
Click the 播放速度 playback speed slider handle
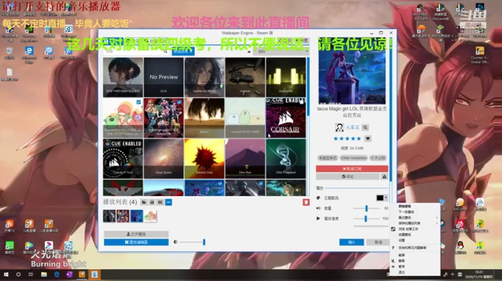point(365,218)
